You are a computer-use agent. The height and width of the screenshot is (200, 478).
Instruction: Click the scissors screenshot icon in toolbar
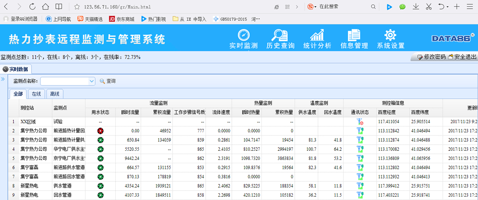point(428,7)
